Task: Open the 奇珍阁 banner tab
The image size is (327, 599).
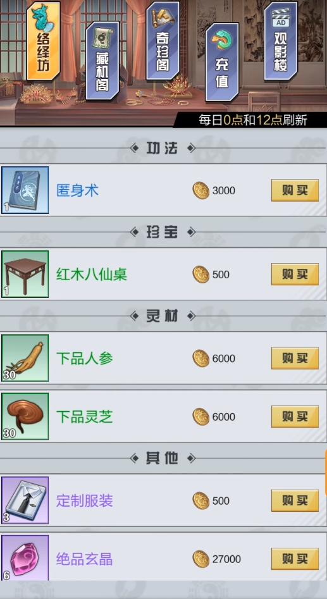Action: click(x=163, y=41)
